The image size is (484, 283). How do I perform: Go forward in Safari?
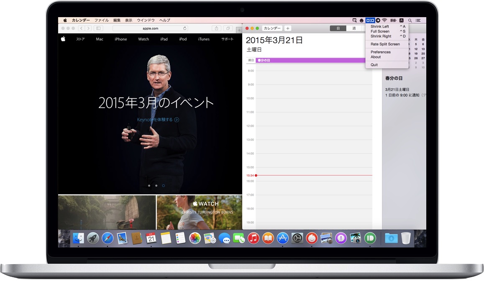88,28
